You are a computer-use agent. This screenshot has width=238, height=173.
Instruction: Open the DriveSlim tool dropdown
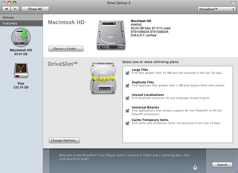coord(217,9)
